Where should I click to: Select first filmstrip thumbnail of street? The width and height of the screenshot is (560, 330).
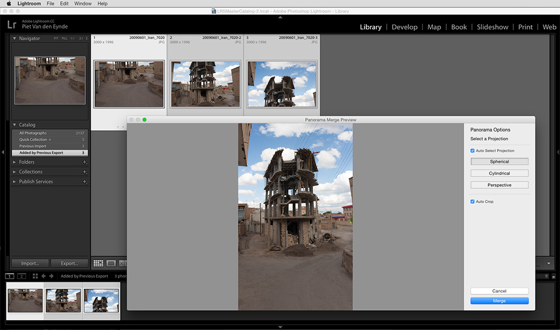(x=25, y=301)
